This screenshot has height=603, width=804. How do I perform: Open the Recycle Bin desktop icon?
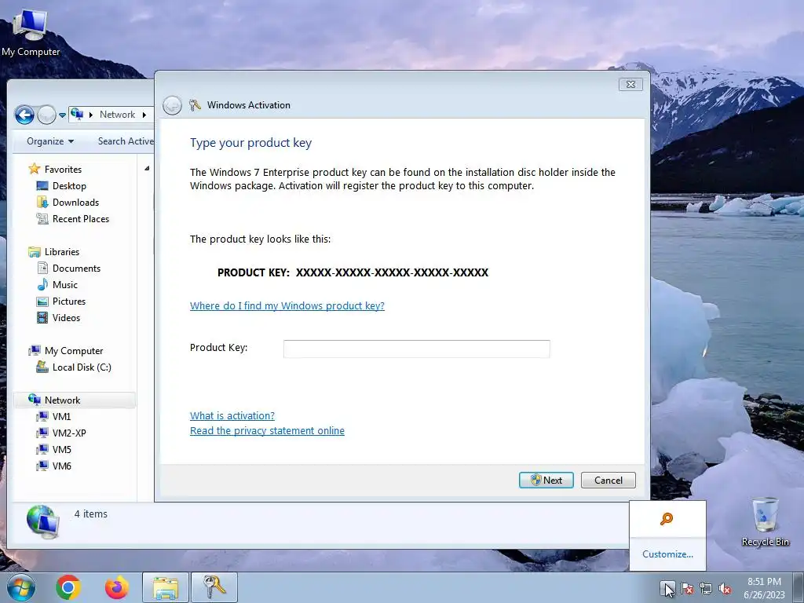pos(765,521)
